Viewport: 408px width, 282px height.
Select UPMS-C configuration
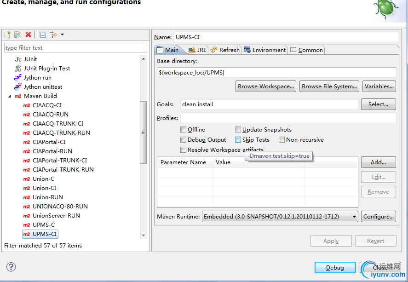pos(39,225)
